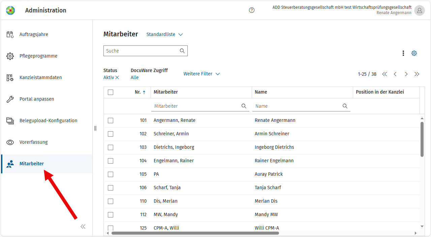The image size is (431, 237).
Task: Click the Administration title
Action: [x=46, y=10]
